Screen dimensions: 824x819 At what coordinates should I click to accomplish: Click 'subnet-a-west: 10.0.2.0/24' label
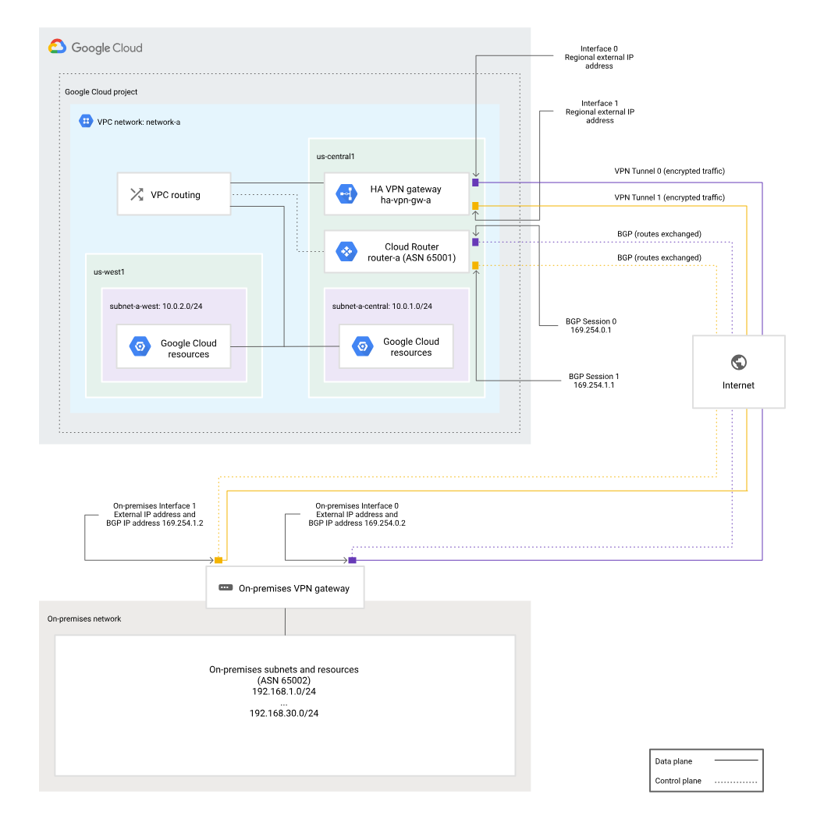click(156, 307)
